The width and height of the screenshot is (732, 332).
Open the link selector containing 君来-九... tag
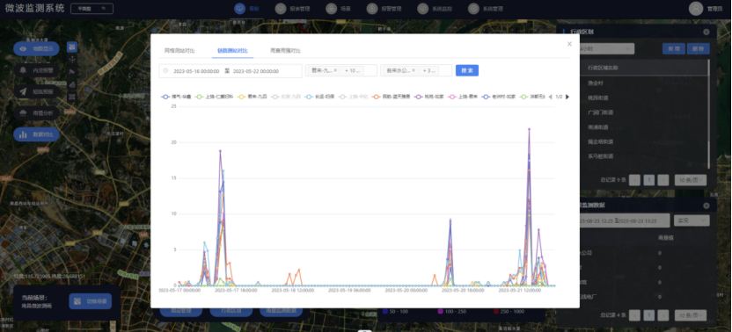(x=341, y=70)
